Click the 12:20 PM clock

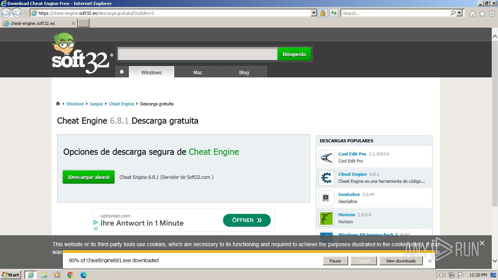pyautogui.click(x=478, y=275)
